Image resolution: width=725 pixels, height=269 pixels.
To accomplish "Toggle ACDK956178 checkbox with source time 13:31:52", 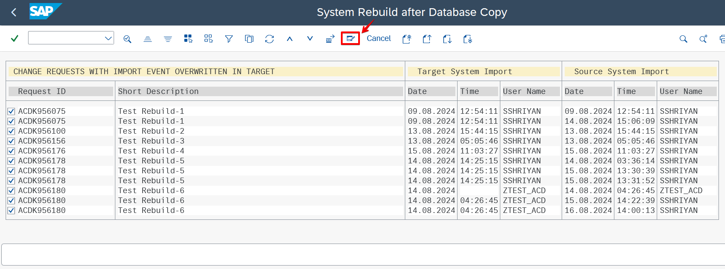I will 11,181.
